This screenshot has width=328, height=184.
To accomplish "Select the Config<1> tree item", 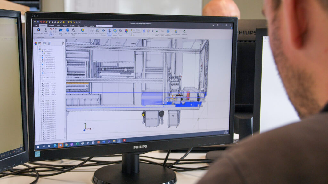I will point(48,53).
